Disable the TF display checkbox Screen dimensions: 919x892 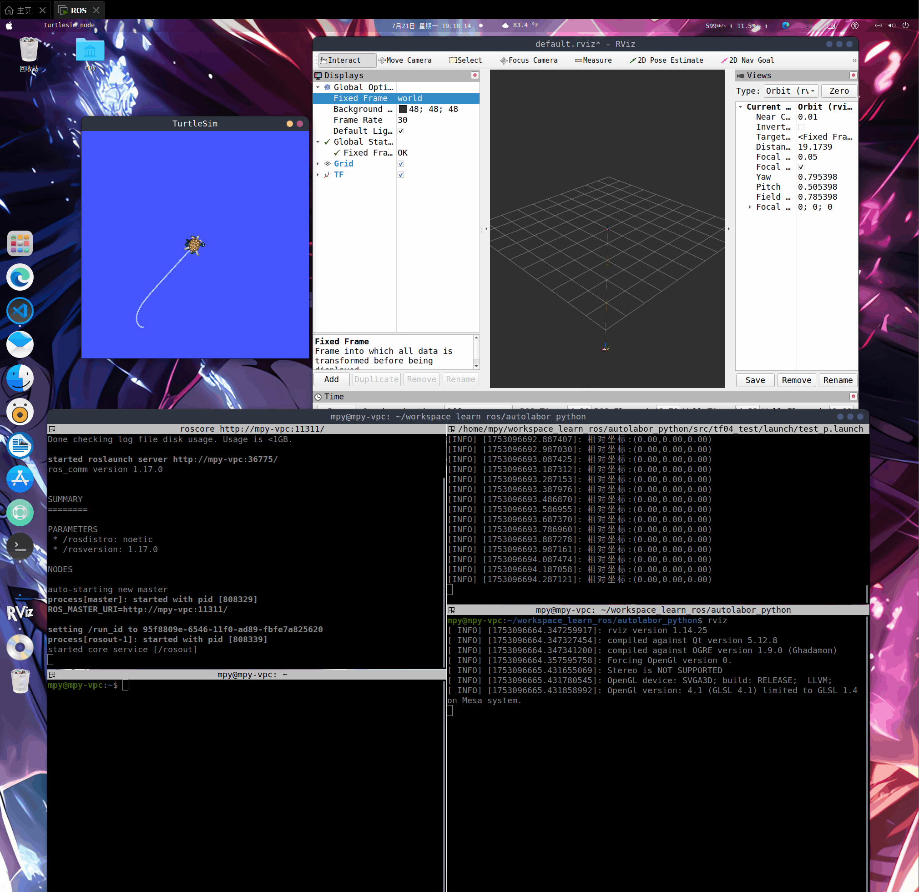click(x=401, y=175)
